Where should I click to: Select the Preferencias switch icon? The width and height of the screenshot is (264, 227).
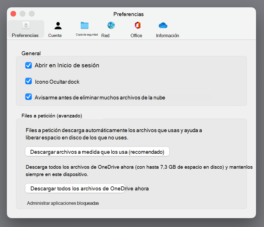pos(26,25)
